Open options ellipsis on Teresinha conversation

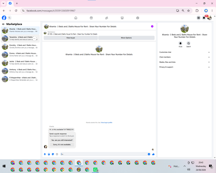[x=35, y=38]
